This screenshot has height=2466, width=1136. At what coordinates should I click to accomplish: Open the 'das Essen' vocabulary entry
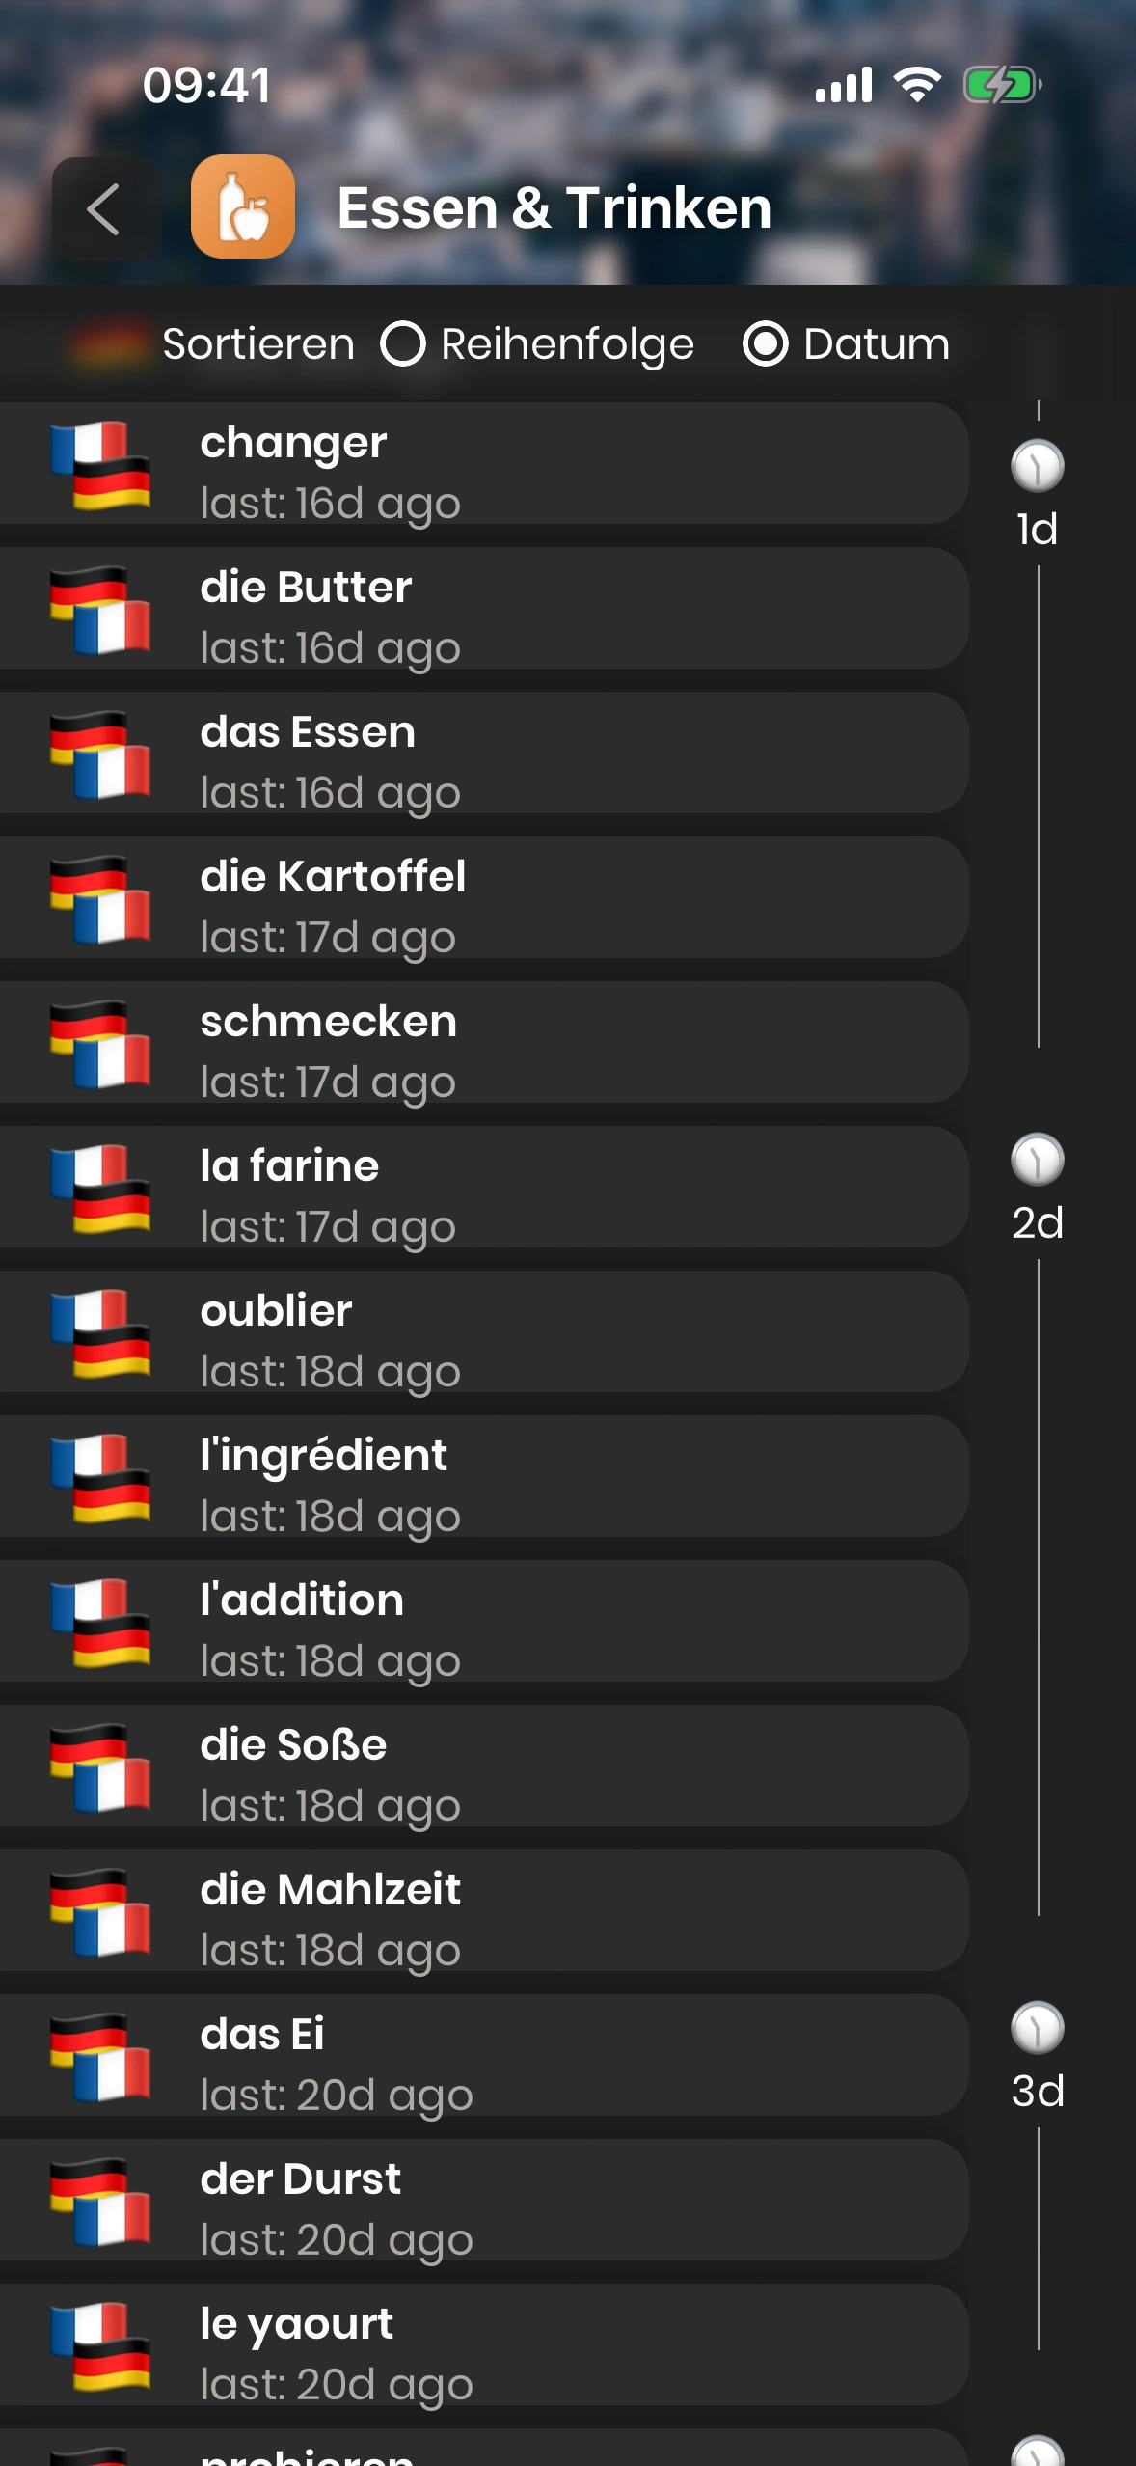point(482,754)
